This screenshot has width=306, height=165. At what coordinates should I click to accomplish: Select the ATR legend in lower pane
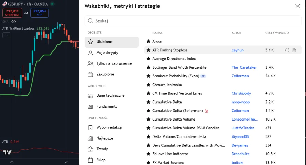click(5, 142)
